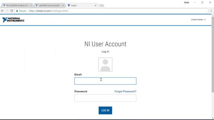The height and width of the screenshot is (120, 214).
Task: Open the Forgot Password link
Action: click(125, 91)
